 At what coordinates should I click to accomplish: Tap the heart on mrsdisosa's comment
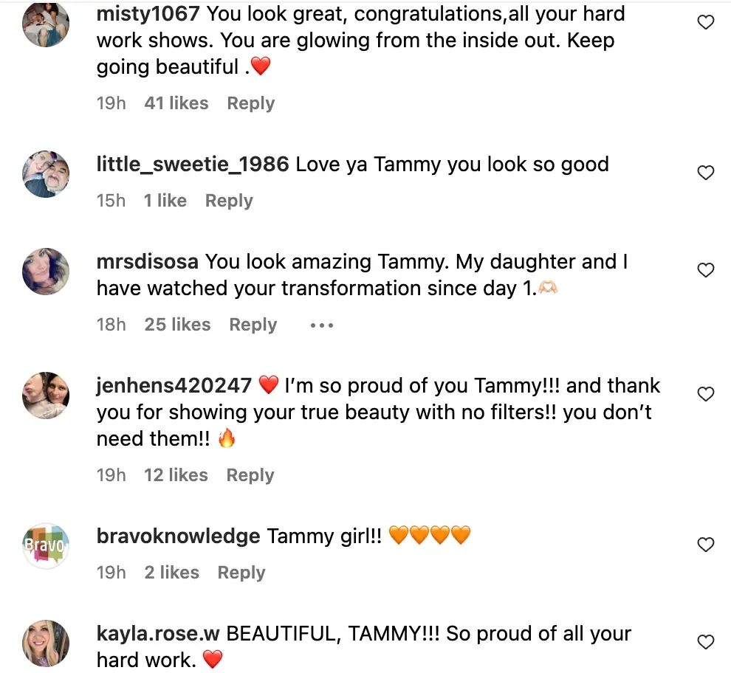click(x=706, y=271)
